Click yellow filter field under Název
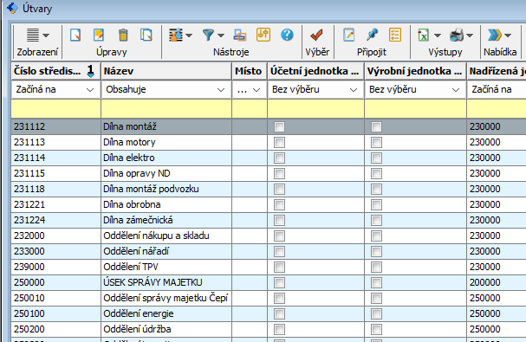This screenshot has width=526, height=342. (166, 108)
